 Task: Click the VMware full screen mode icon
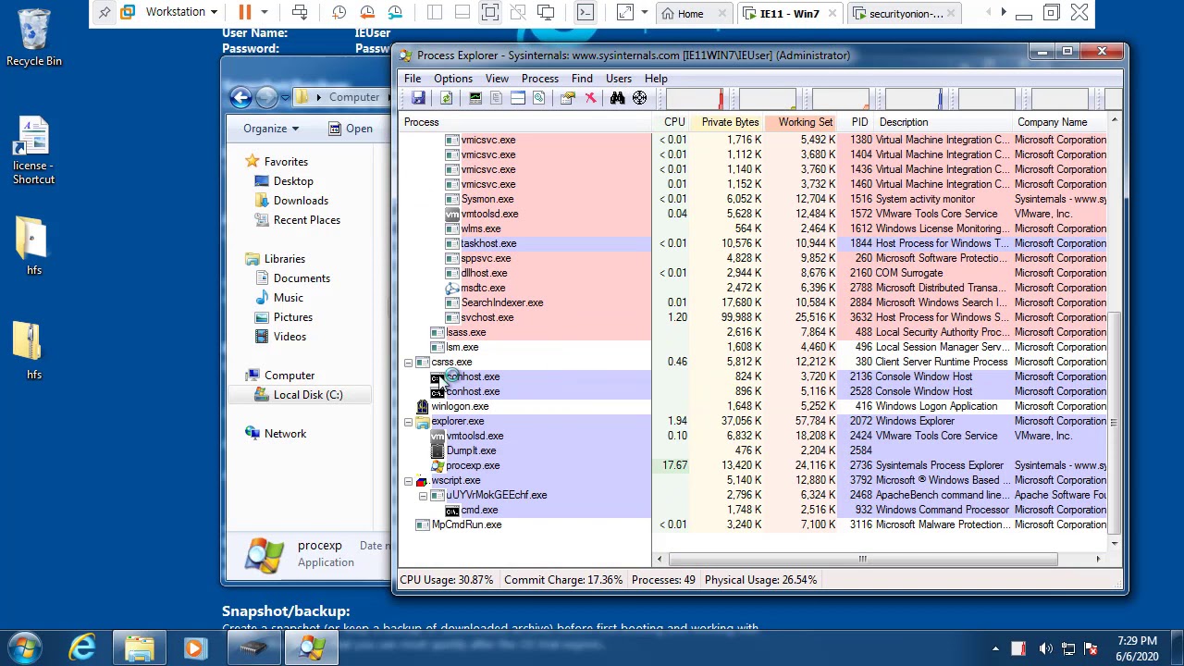490,12
